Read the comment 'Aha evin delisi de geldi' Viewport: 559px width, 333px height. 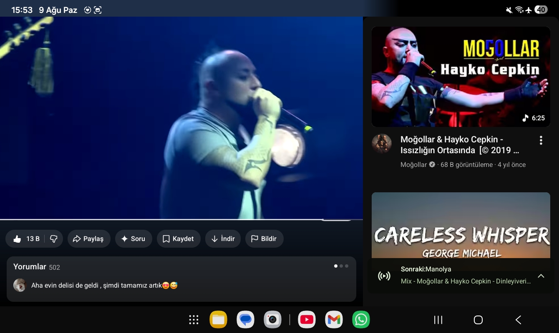tap(104, 286)
